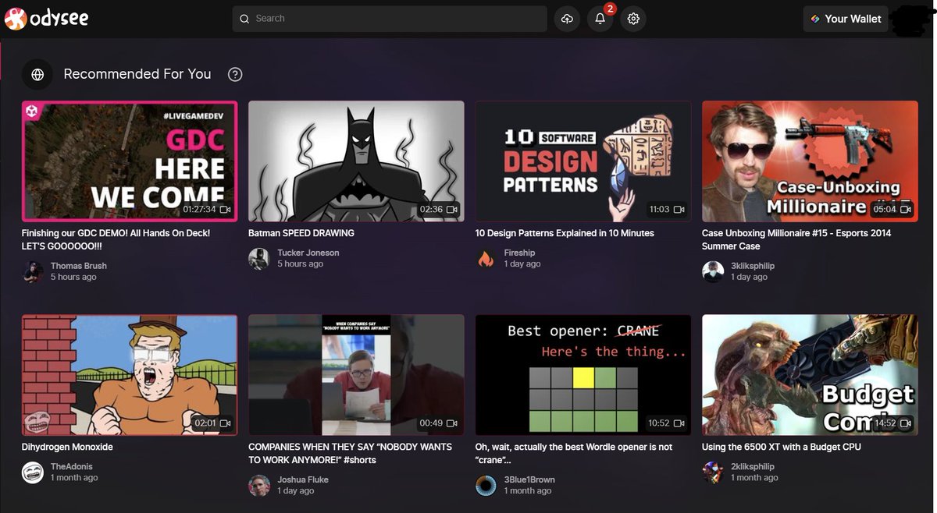
Task: Click the 10:52 duration badge
Action: click(x=666, y=423)
